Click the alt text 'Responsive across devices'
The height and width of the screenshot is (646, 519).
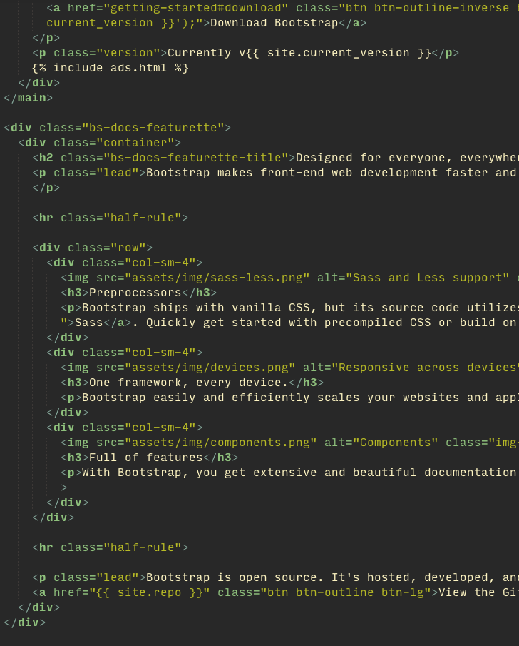[x=427, y=368]
